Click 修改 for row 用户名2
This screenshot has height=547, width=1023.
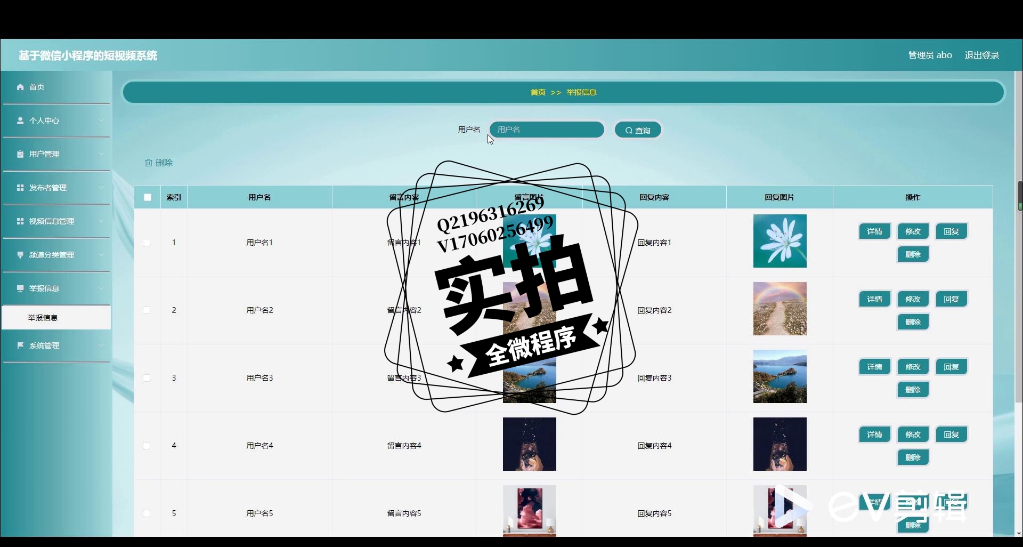pyautogui.click(x=913, y=299)
